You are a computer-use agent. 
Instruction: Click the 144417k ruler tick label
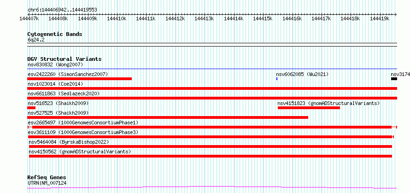coord(322,18)
